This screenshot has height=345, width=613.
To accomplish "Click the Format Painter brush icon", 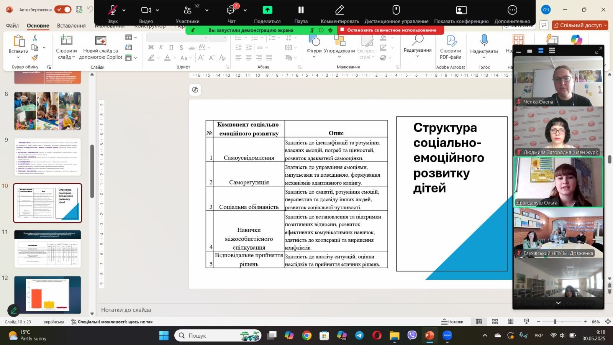I will point(35,58).
